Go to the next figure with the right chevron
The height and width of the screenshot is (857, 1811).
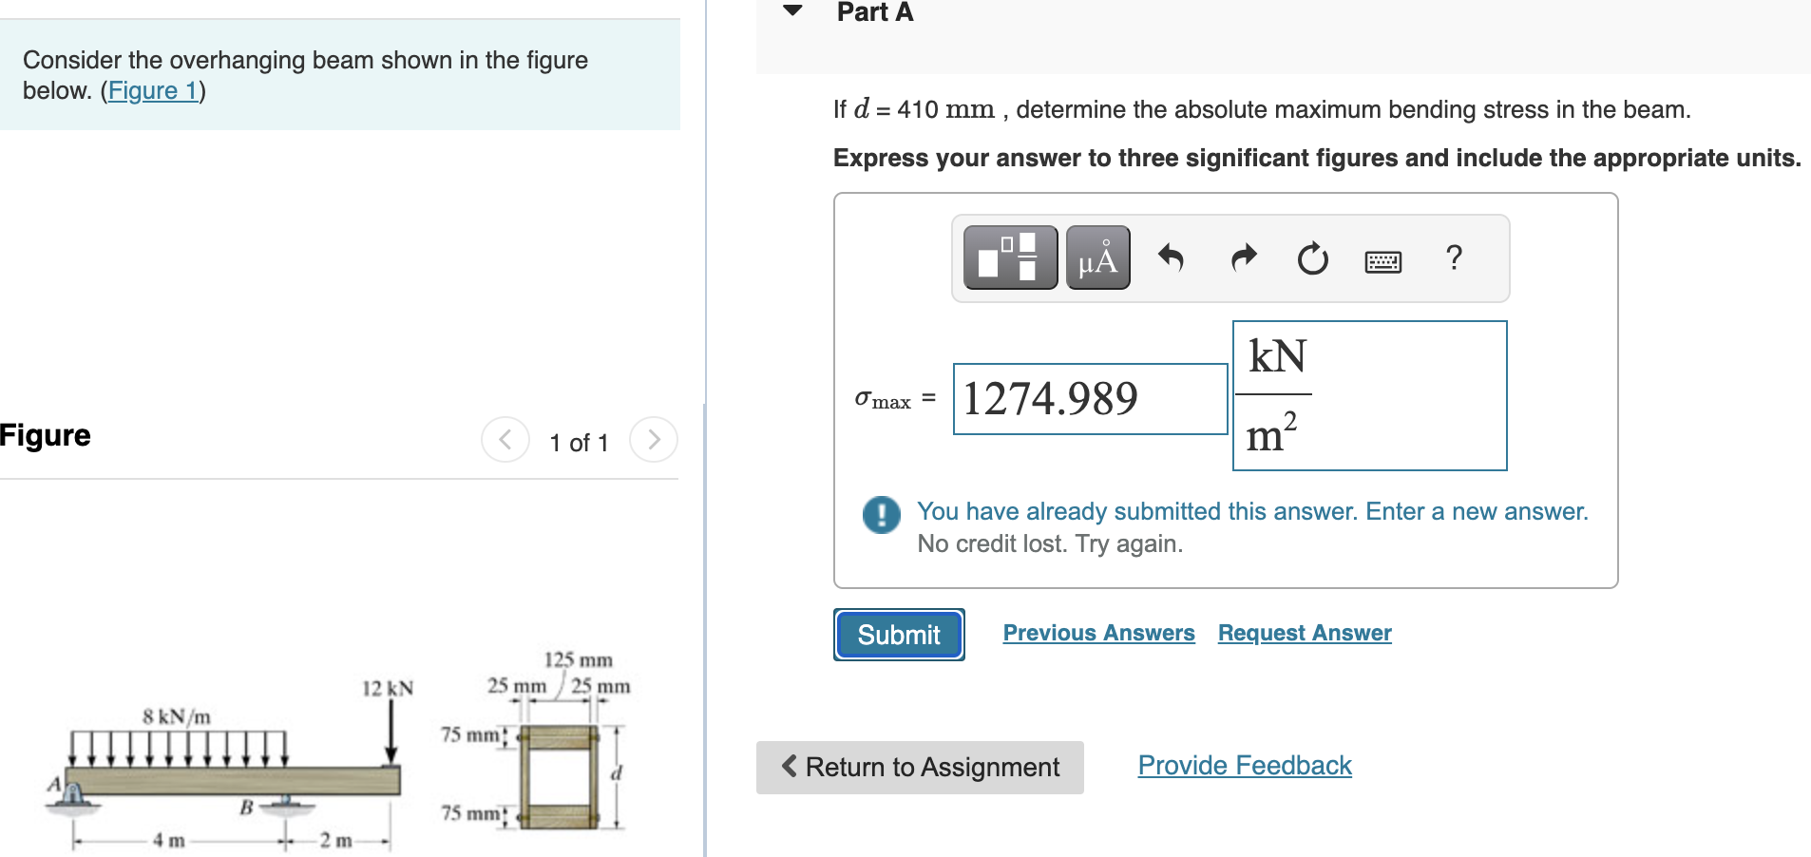(x=654, y=440)
